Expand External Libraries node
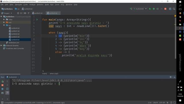 (1, 46)
